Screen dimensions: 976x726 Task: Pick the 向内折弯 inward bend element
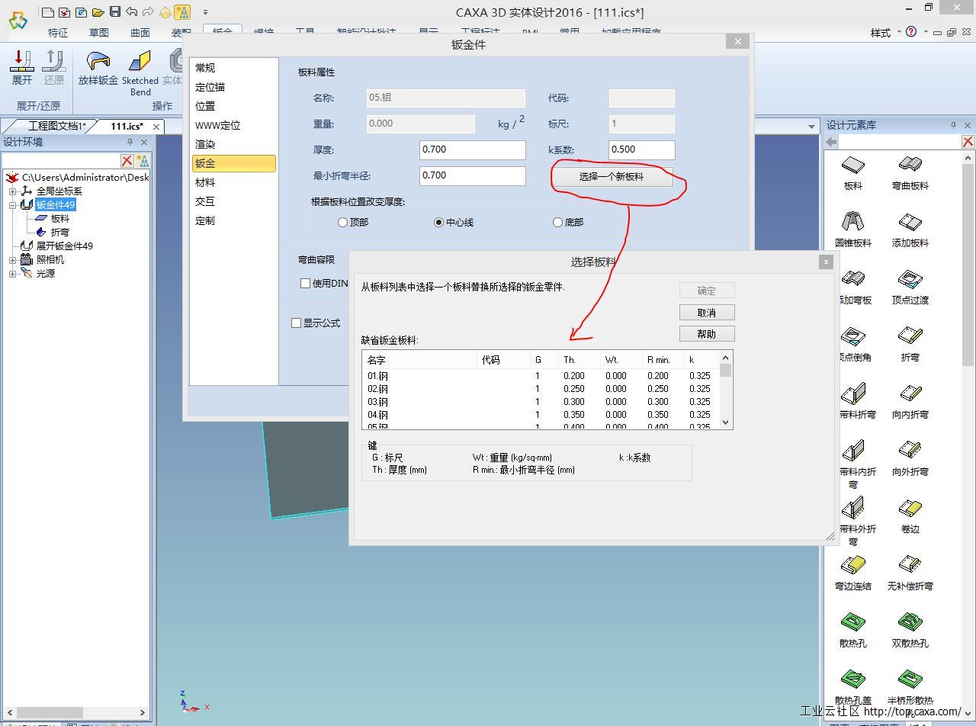910,402
